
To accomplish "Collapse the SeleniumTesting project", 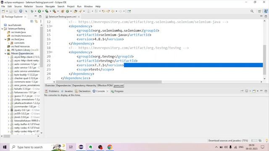I will [x=2, y=29].
